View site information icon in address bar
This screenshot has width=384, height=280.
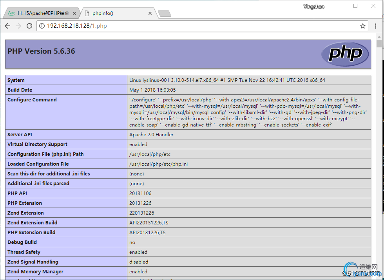click(x=42, y=26)
